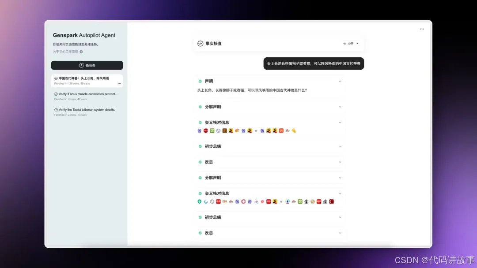Click the first 反思 heading
Screen dimensions: 477x268
click(x=208, y=162)
